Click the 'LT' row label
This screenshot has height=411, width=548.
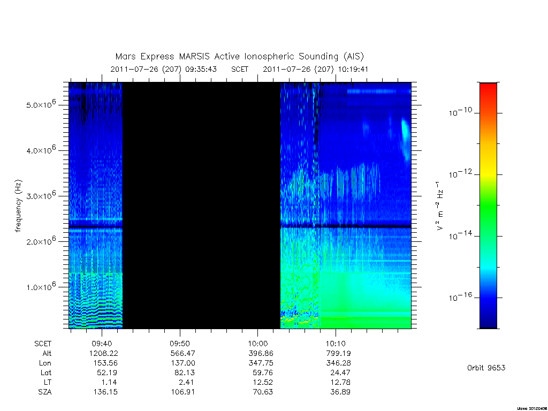(48, 382)
